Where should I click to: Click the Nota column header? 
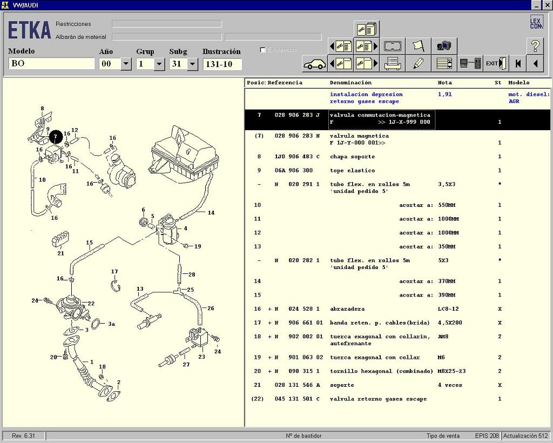point(445,83)
